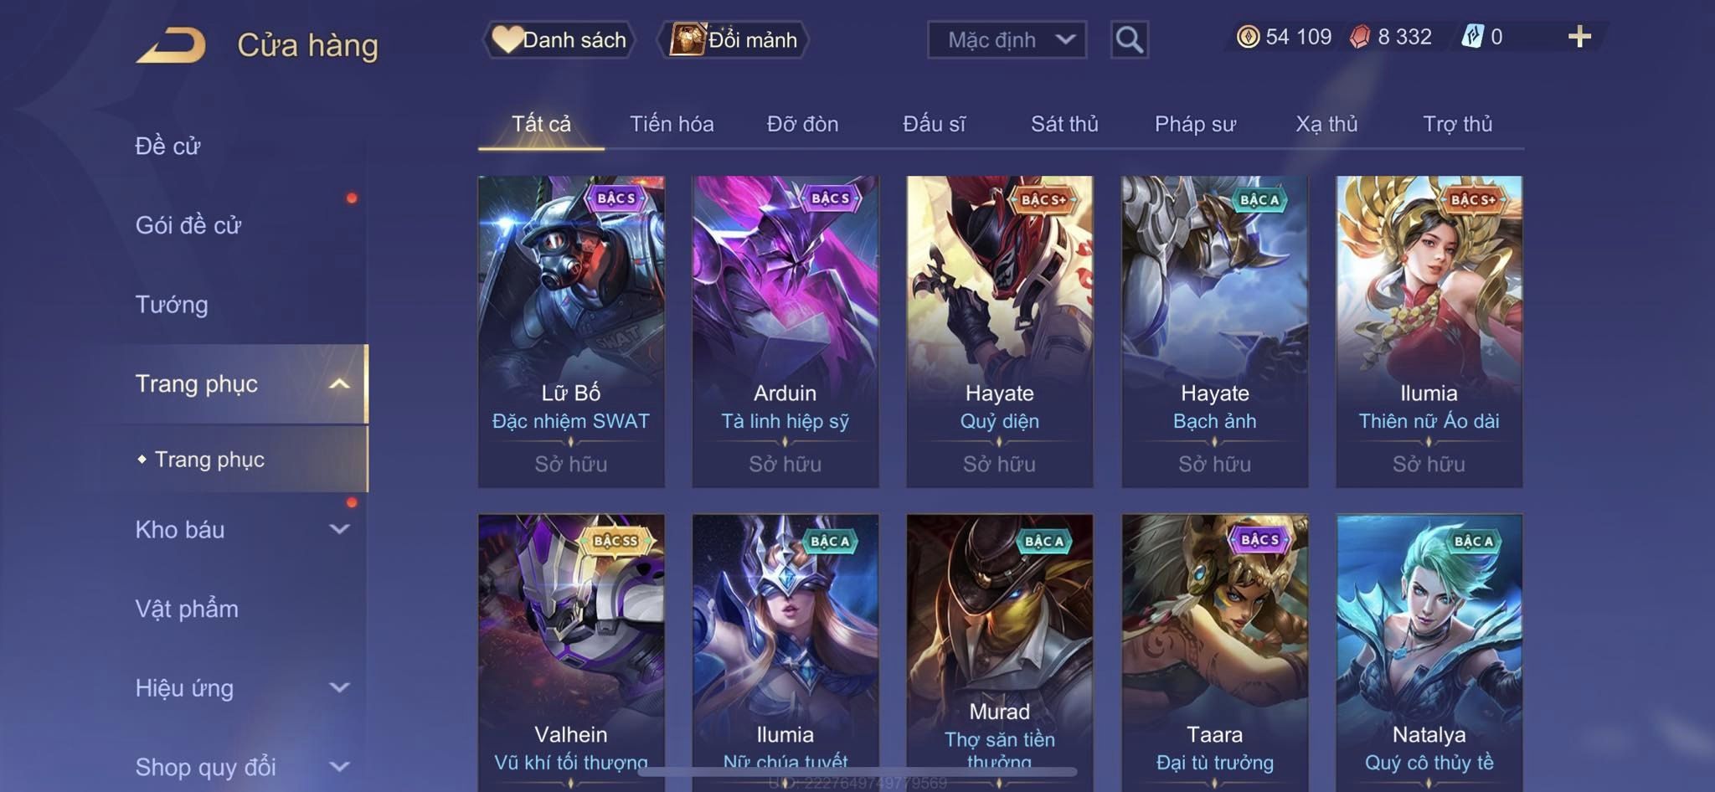The height and width of the screenshot is (792, 1715).
Task: Switch to the Pháp sư tab
Action: 1195,124
